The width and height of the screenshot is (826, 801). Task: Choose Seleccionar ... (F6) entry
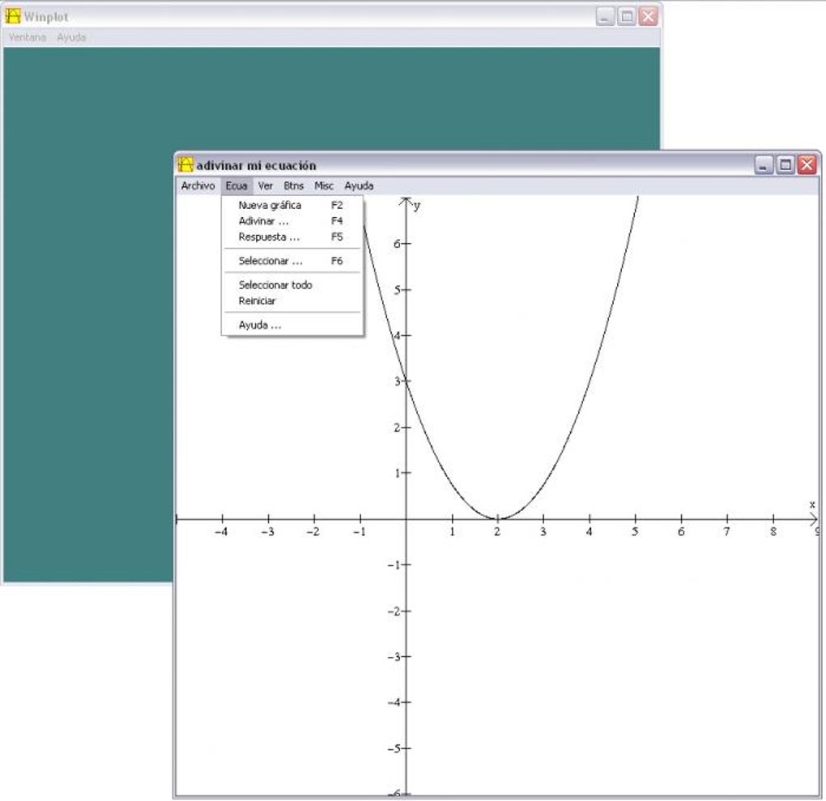292,261
